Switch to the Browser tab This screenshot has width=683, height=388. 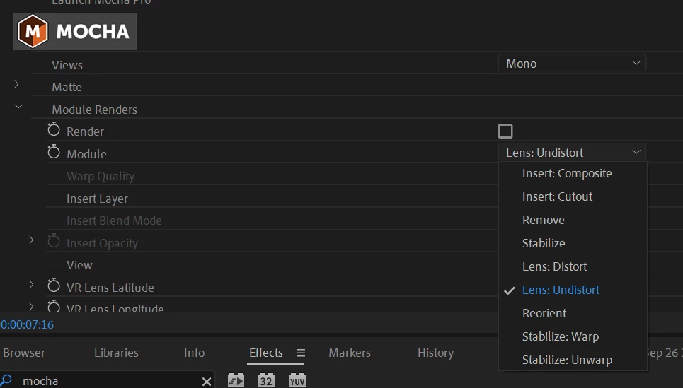point(23,353)
